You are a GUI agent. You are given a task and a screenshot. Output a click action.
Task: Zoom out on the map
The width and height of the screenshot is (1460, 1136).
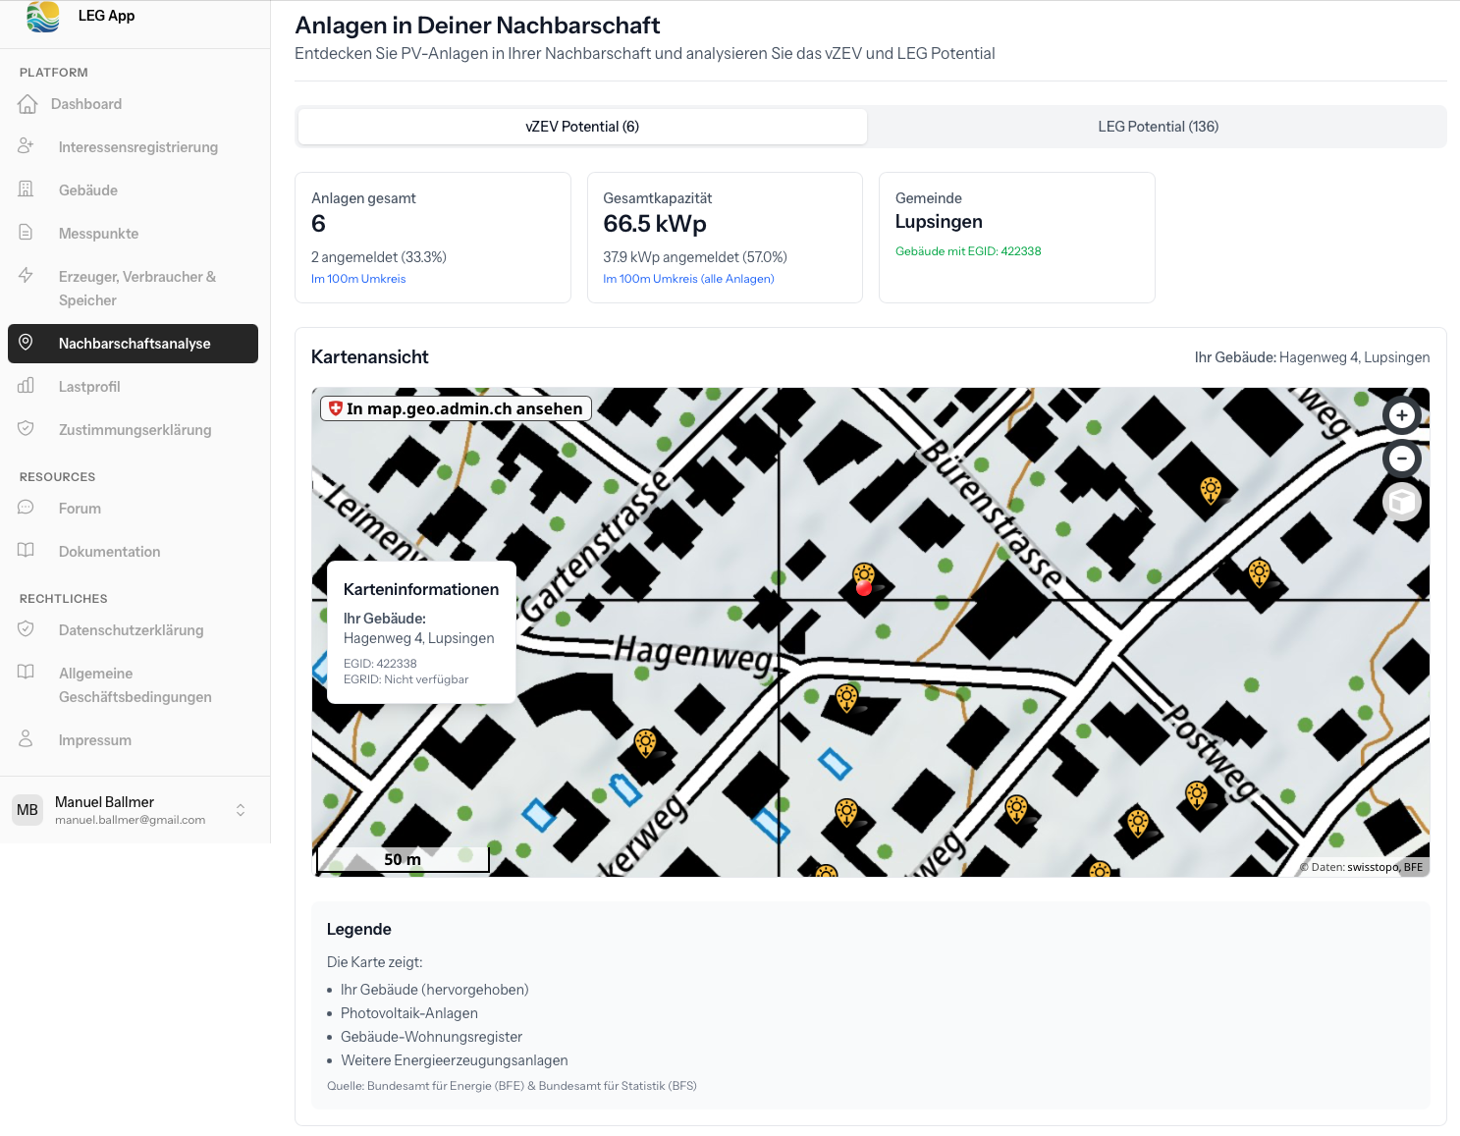tap(1401, 459)
